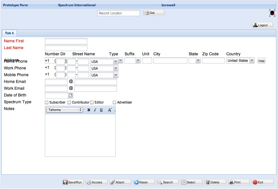Check the Subscriber checkbox
Image resolution: width=278 pixels, height=189 pixels.
[x=47, y=102]
